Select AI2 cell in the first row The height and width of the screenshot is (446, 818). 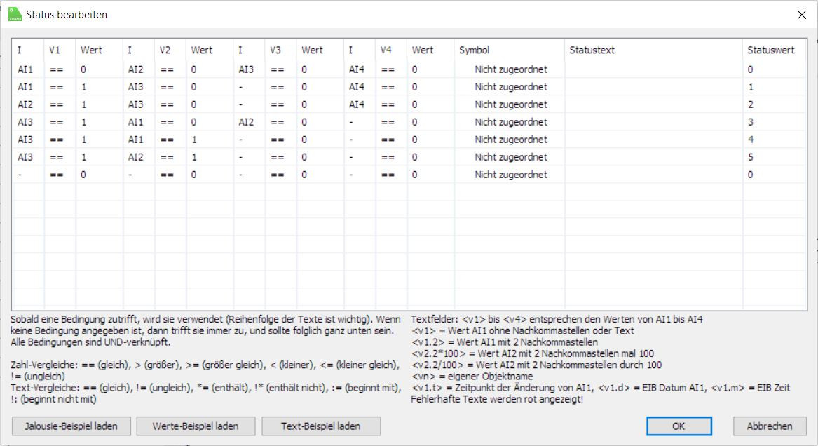click(x=136, y=69)
